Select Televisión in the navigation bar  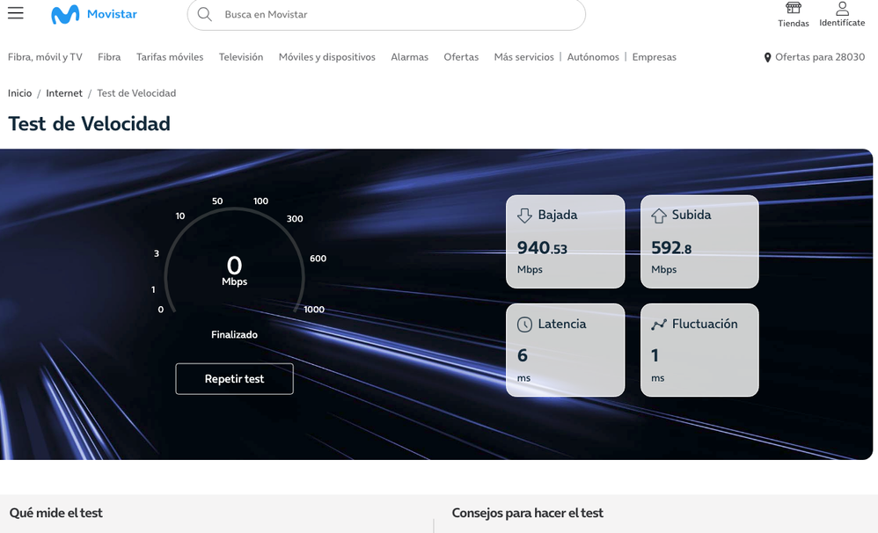(x=241, y=57)
